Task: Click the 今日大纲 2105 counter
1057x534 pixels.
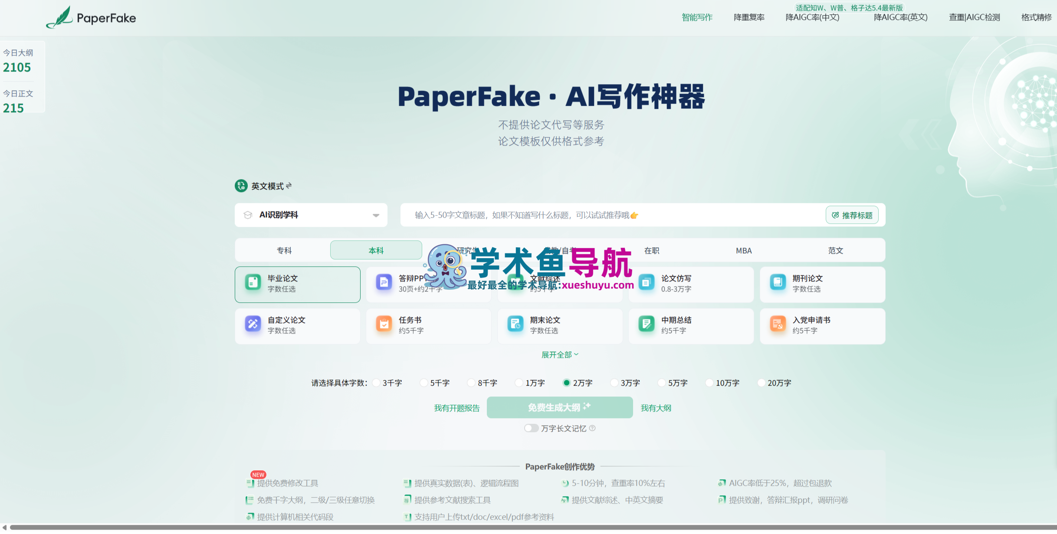Action: 18,61
